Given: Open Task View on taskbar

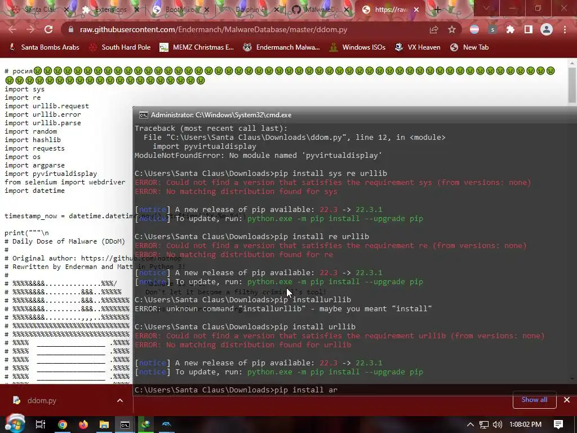Looking at the screenshot, I should pyautogui.click(x=40, y=425).
